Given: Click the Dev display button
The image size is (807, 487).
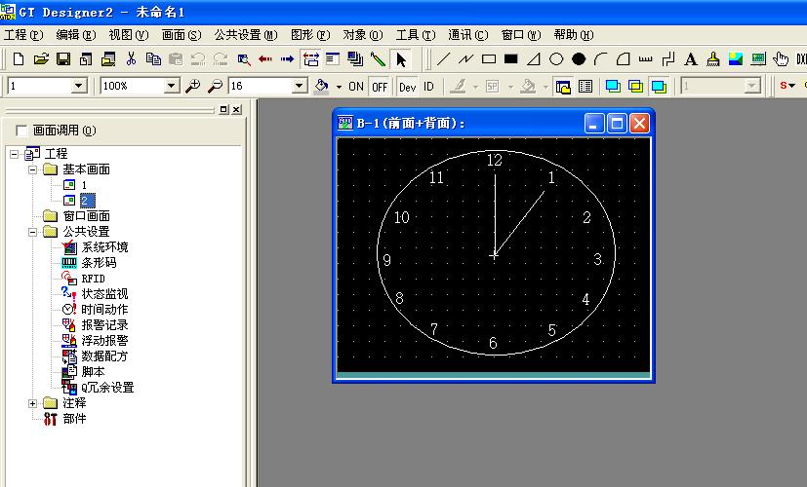Looking at the screenshot, I should click(x=407, y=87).
